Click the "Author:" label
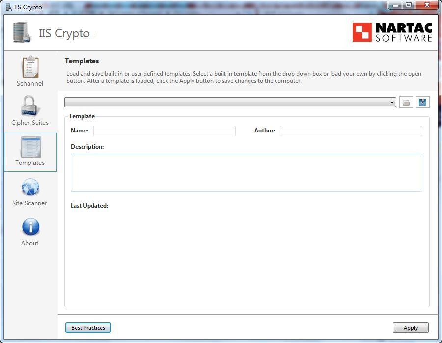Image resolution: width=442 pixels, height=343 pixels. coord(265,131)
